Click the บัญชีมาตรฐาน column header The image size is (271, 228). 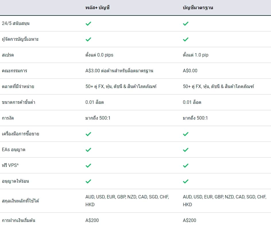pos(198,7)
